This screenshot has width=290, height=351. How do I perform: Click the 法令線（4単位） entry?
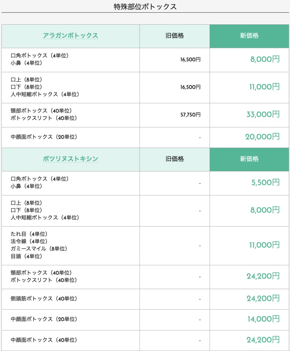29,241
